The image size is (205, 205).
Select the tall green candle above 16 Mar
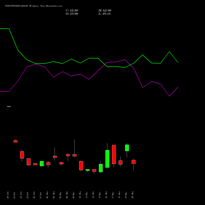[x=107, y=159]
